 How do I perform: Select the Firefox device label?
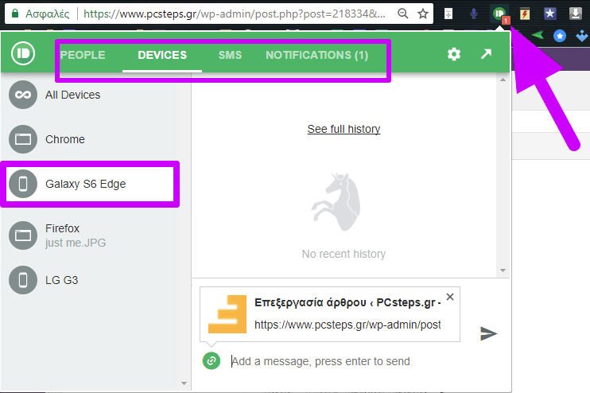point(63,228)
